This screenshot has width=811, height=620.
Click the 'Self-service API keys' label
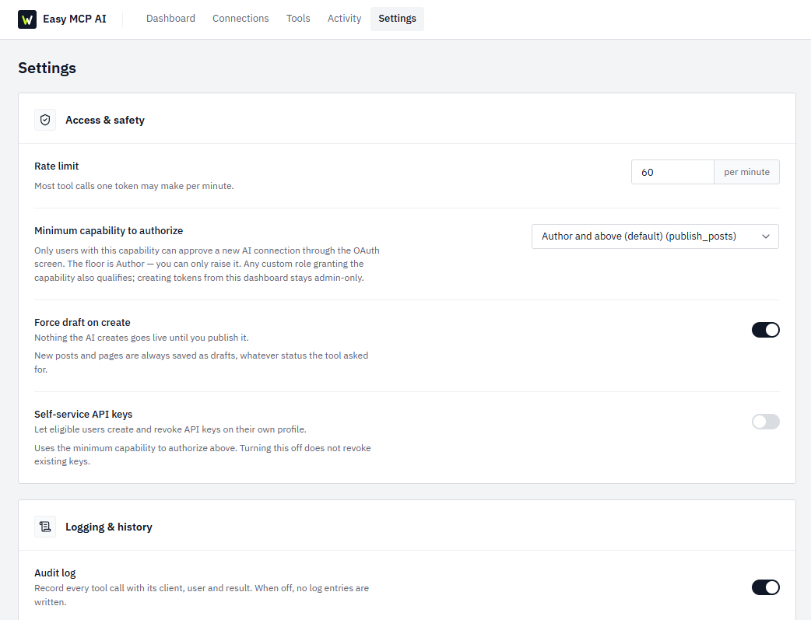click(x=83, y=414)
